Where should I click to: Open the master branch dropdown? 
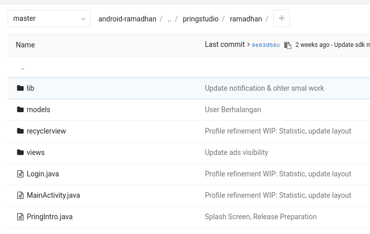coord(49,19)
